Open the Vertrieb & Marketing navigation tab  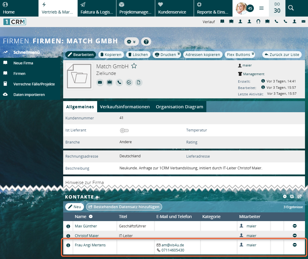click(58, 8)
